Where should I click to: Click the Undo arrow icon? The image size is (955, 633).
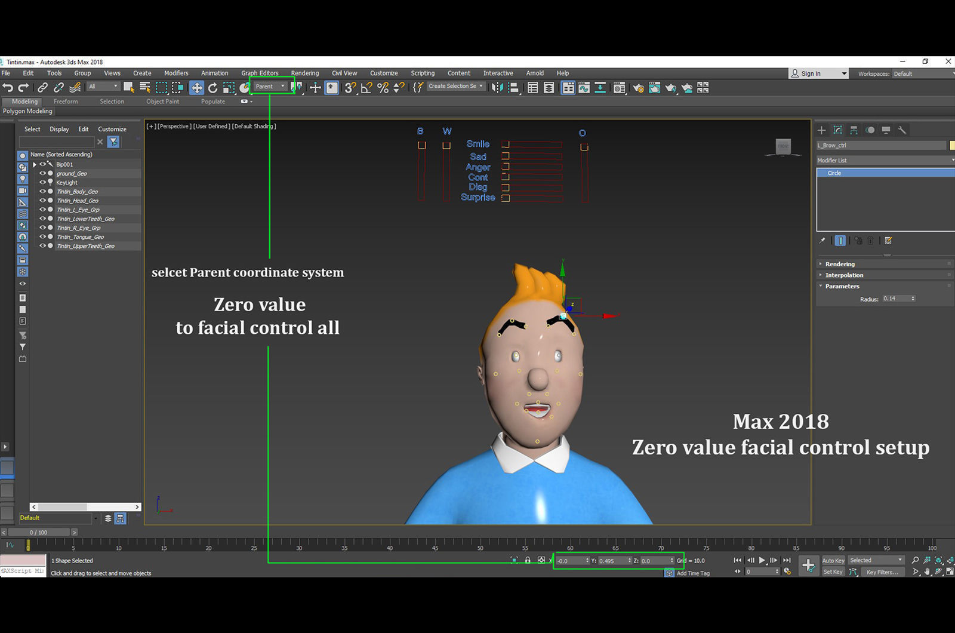(x=8, y=88)
